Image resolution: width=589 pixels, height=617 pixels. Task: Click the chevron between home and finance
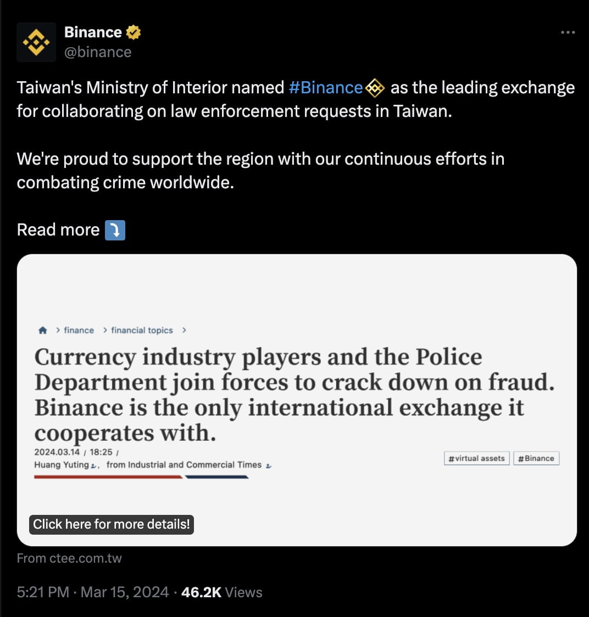[58, 330]
